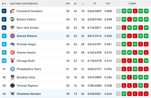
Task: Open the Philadelphia 76ers team link
Action: 29,69
